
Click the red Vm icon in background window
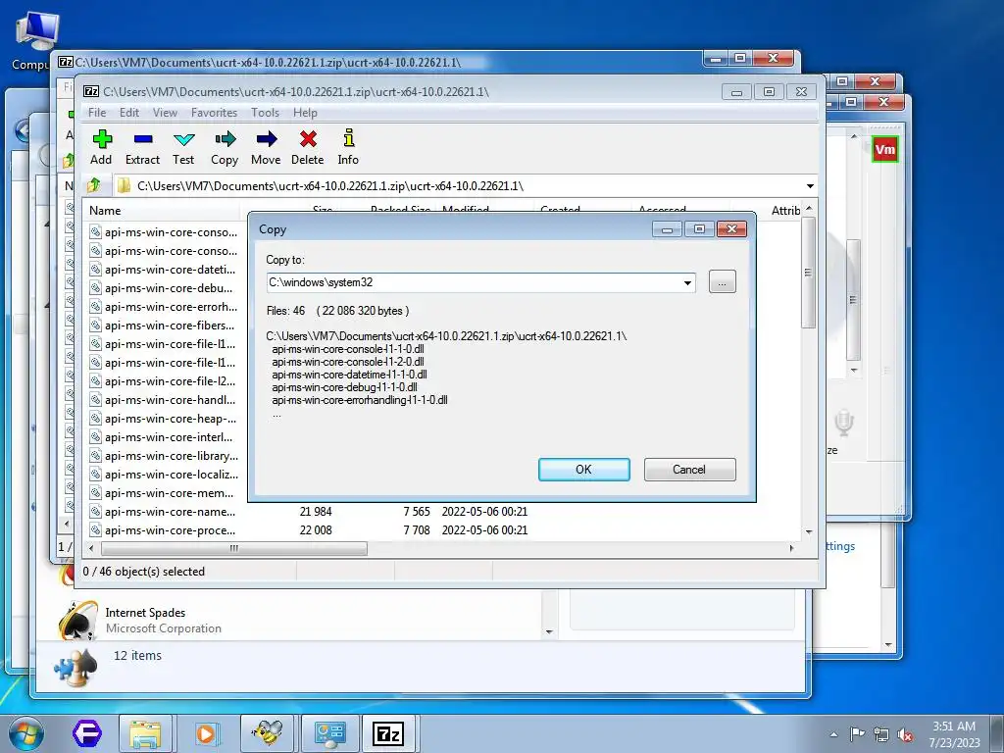[x=885, y=149]
